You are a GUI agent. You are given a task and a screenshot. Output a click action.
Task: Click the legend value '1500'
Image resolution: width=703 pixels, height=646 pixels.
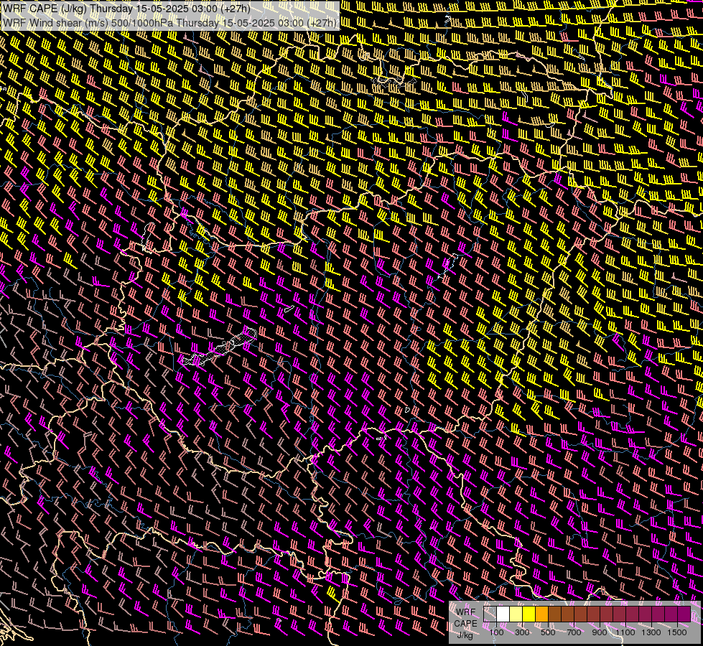(x=677, y=632)
